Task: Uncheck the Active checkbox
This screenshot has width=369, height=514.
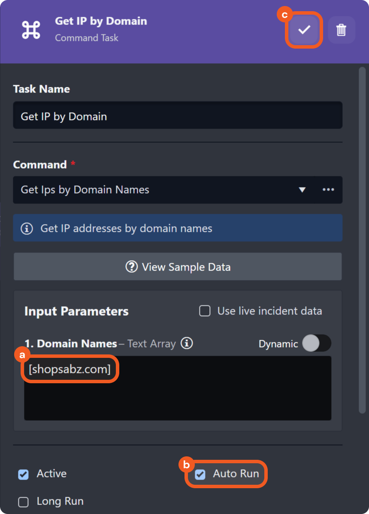Action: [23, 474]
